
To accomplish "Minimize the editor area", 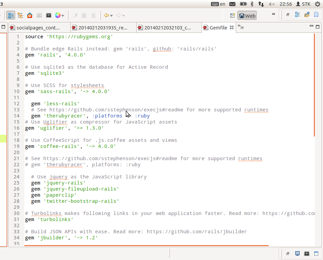I will [x=312, y=26].
